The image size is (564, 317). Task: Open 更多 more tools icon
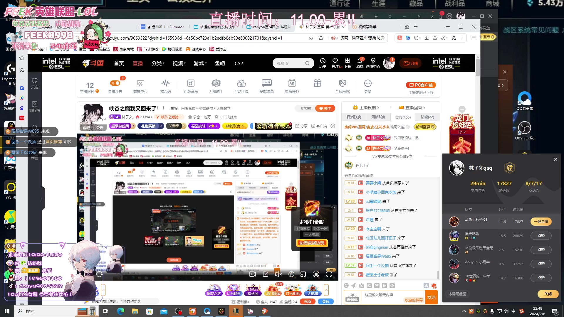[368, 86]
